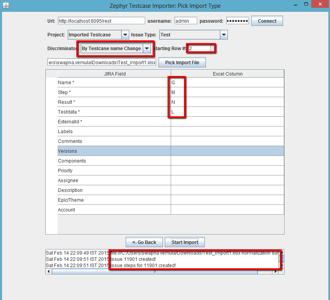The width and height of the screenshot is (330, 300).
Task: Click Excel Column cell with L for Testdata
Action: point(227,112)
